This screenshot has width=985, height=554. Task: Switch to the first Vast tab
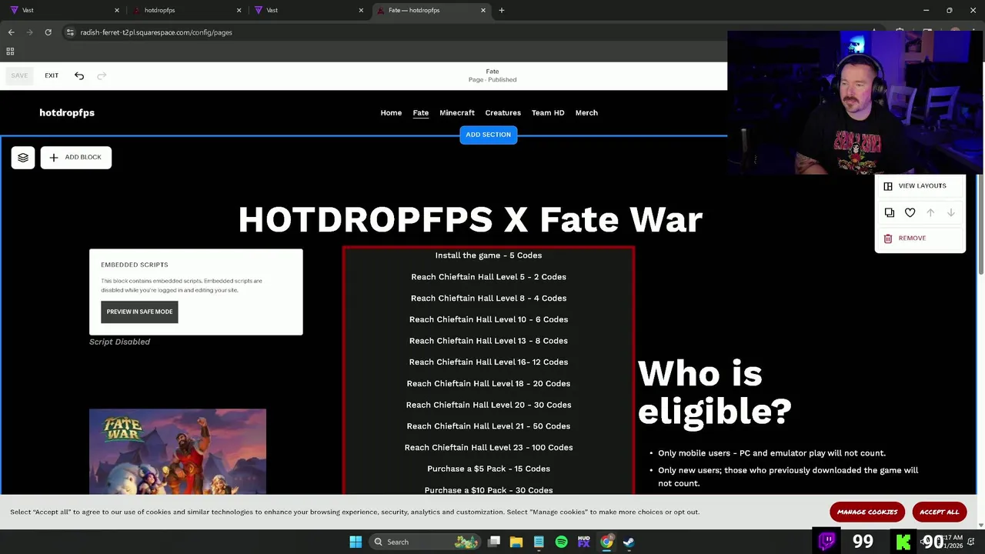[x=64, y=10]
